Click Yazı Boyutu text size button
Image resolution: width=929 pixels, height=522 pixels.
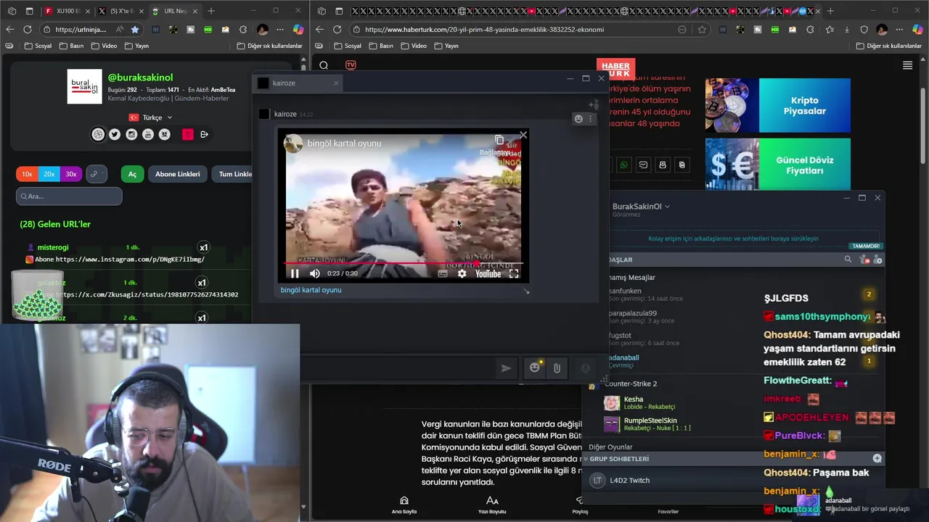[492, 505]
